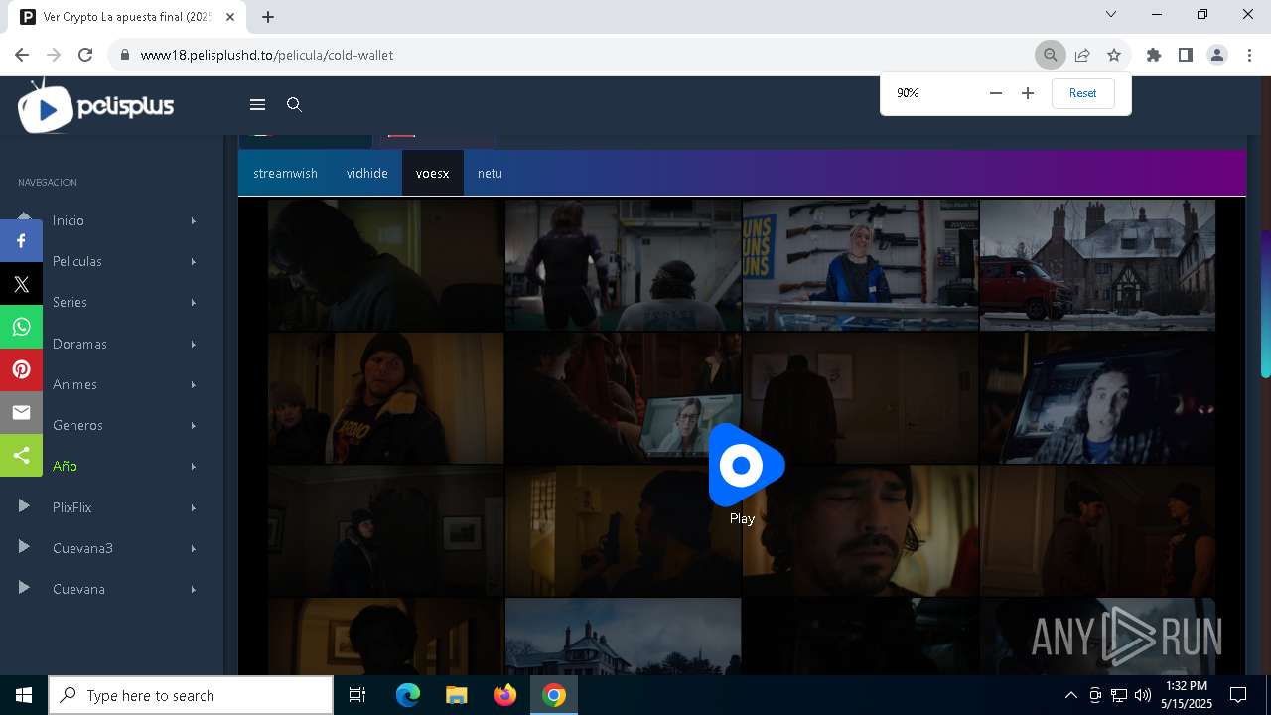
Task: Open the Animes navigation link
Action: pyautogui.click(x=74, y=384)
